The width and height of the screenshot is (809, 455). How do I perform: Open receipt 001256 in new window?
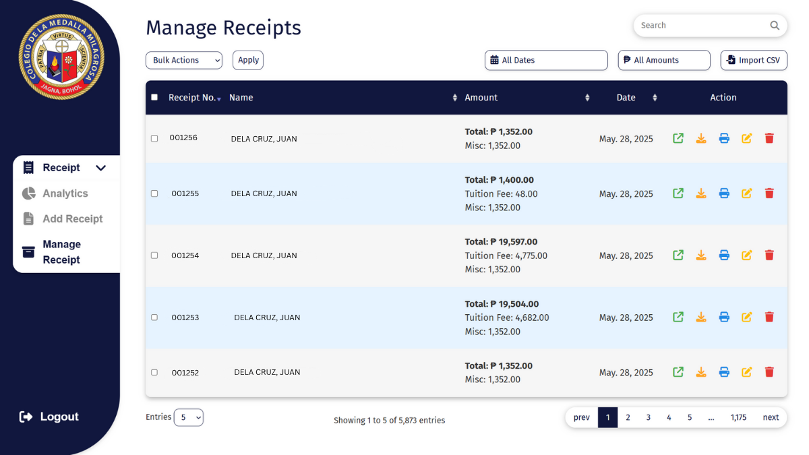[678, 138]
